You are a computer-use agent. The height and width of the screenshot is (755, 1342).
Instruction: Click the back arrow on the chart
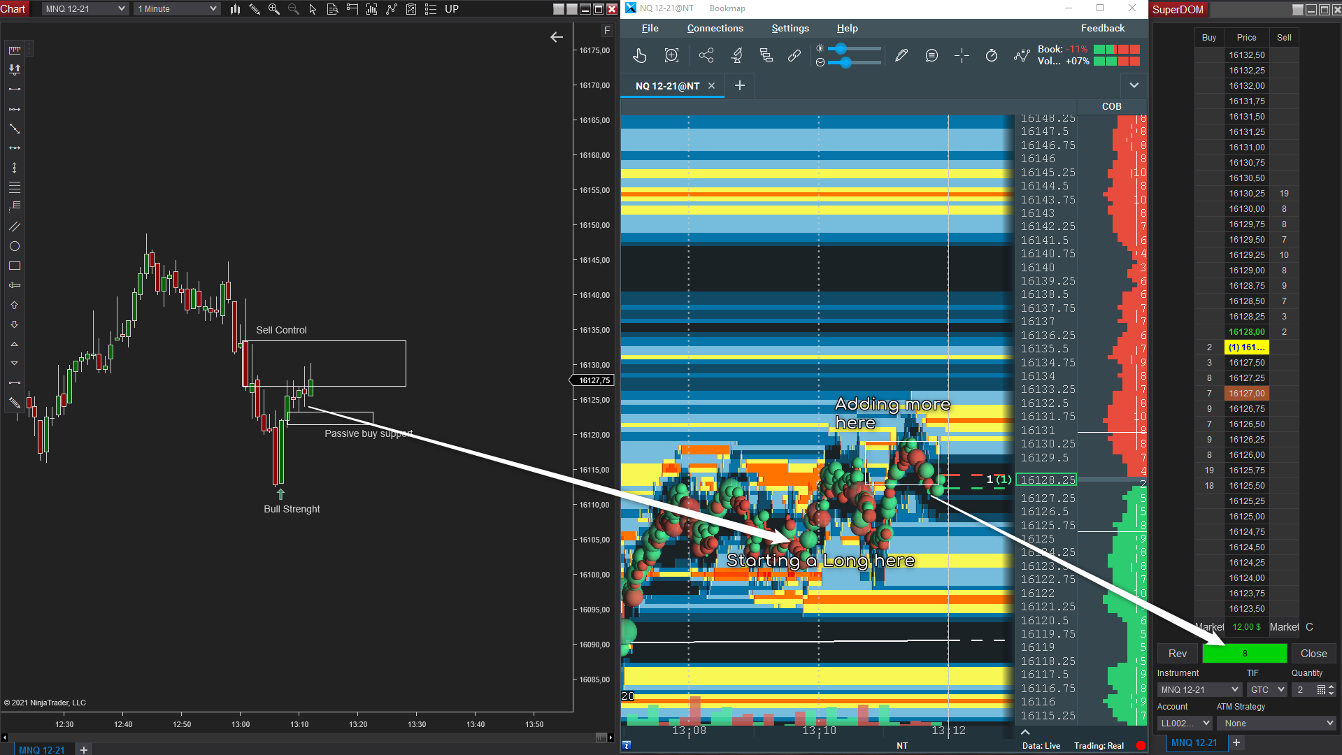click(x=557, y=37)
